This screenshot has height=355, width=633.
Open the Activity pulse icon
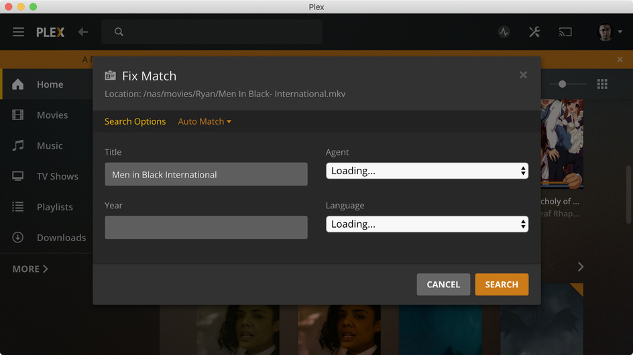tap(504, 32)
